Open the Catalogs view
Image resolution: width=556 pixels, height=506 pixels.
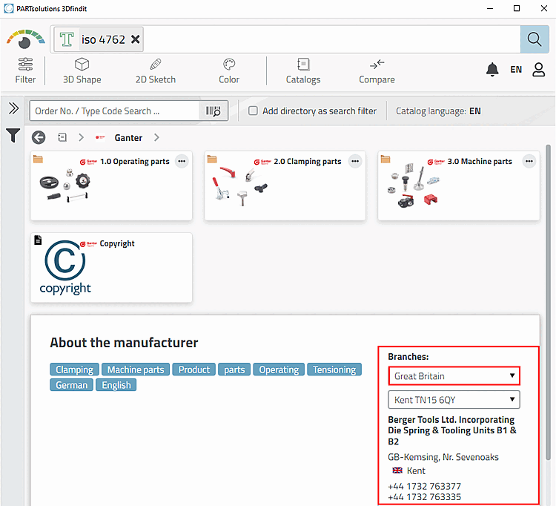tap(303, 70)
